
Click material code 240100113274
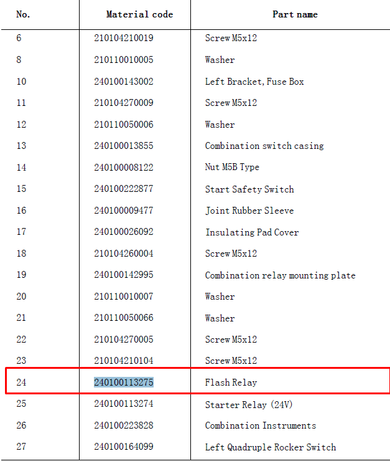pyautogui.click(x=124, y=404)
